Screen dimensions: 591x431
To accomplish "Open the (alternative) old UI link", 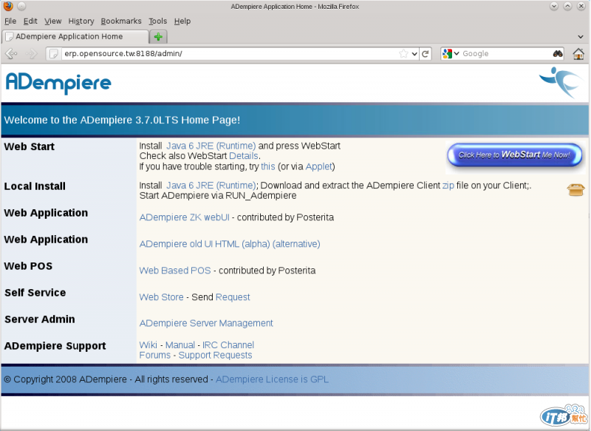I will tap(296, 244).
